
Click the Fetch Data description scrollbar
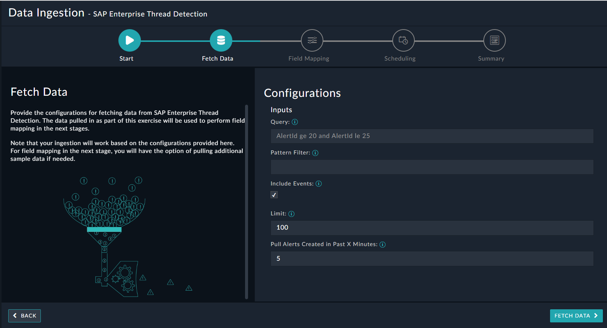(247, 202)
